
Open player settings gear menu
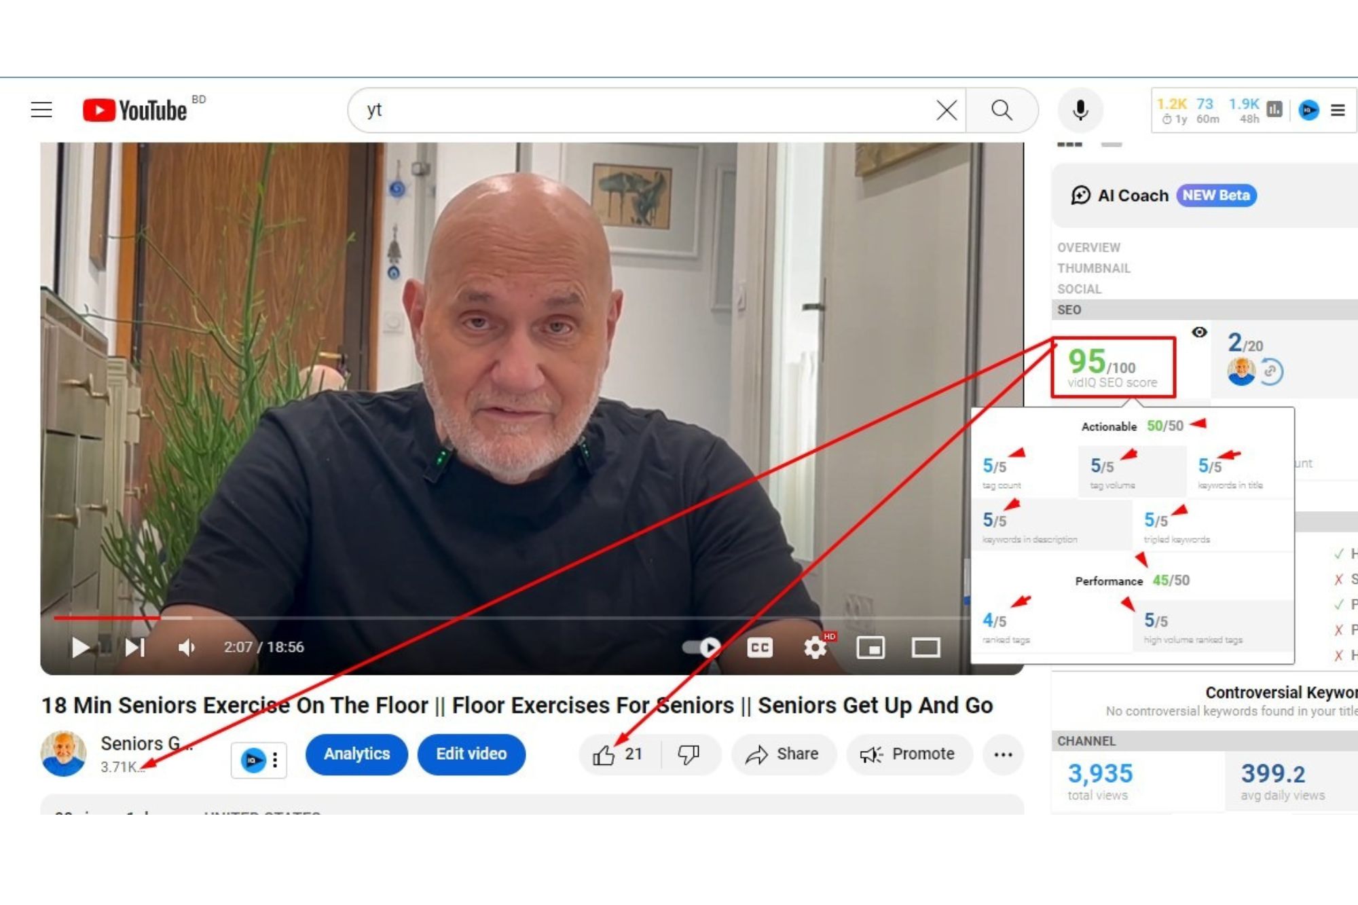(815, 648)
